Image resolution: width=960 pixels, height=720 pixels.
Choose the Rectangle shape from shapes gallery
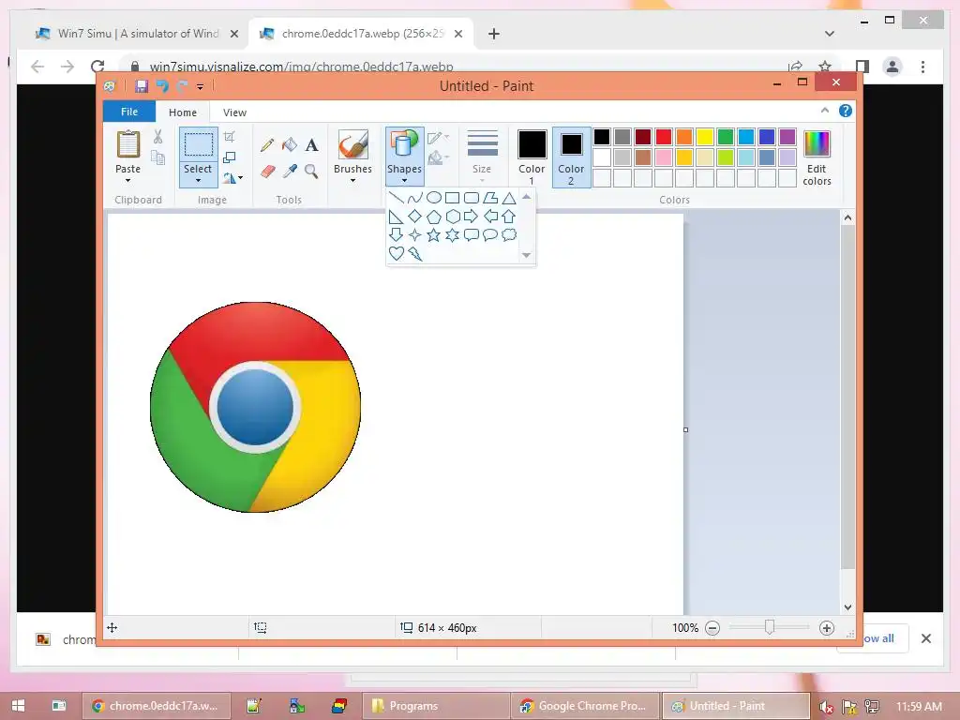click(x=453, y=198)
